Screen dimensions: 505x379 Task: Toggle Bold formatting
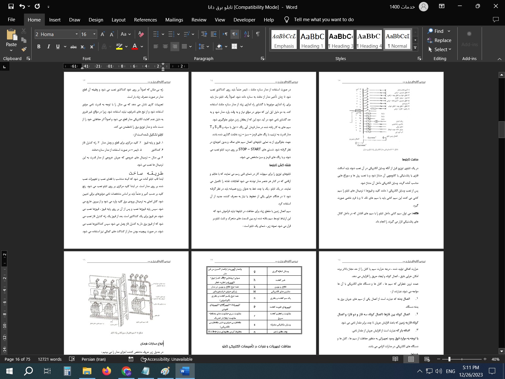[x=39, y=47]
